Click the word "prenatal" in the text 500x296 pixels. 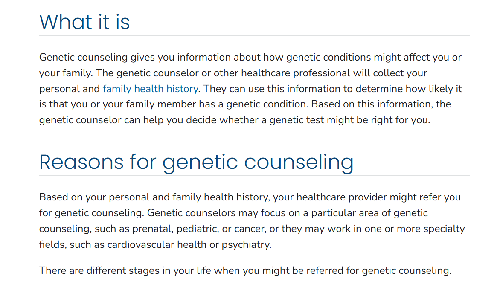[x=152, y=229]
